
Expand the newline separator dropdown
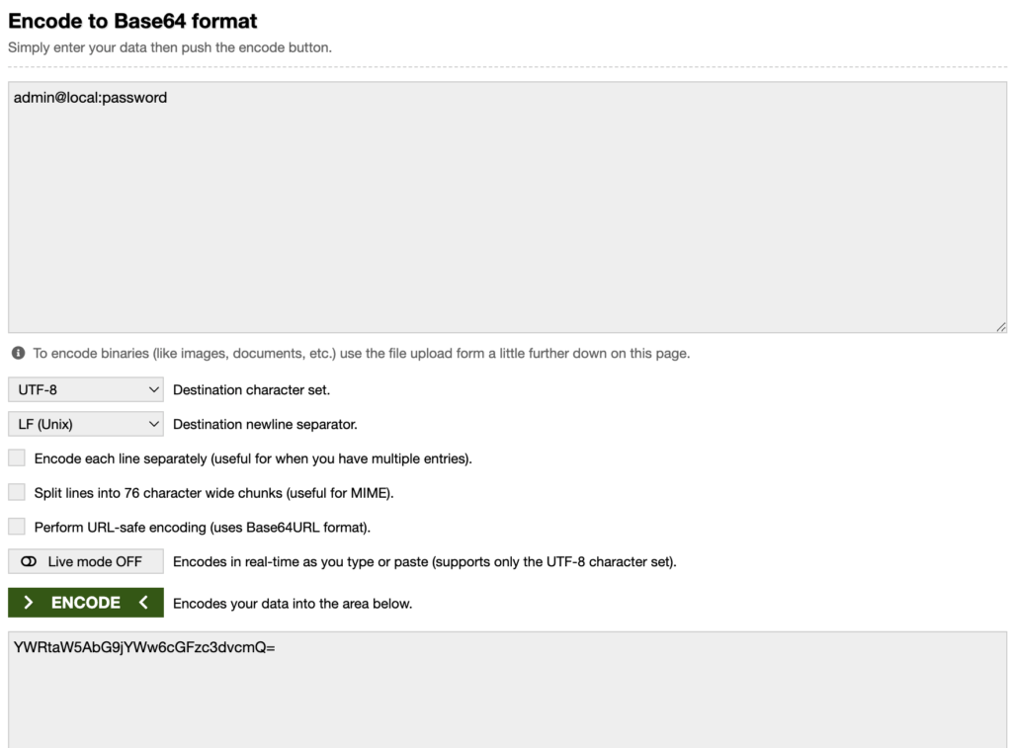[86, 425]
